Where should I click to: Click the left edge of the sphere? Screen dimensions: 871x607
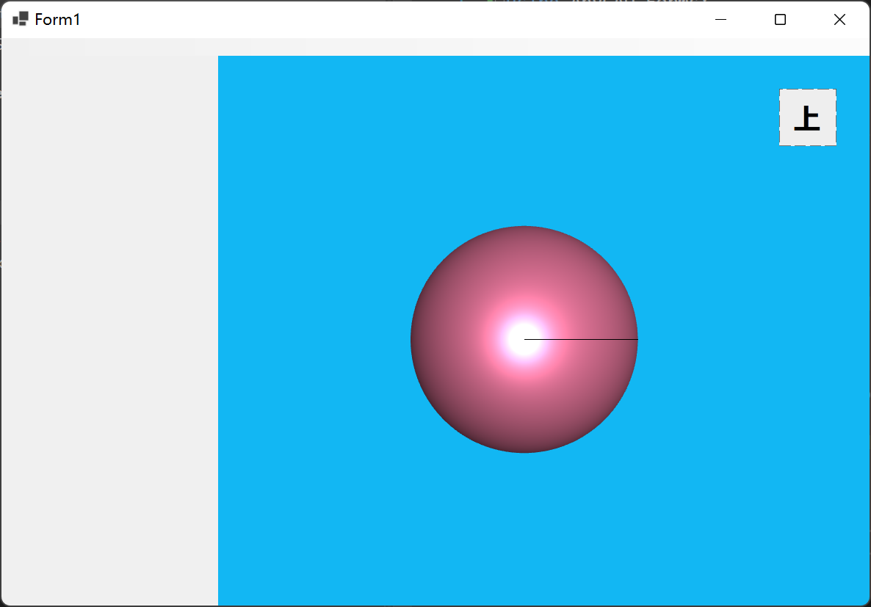(413, 339)
